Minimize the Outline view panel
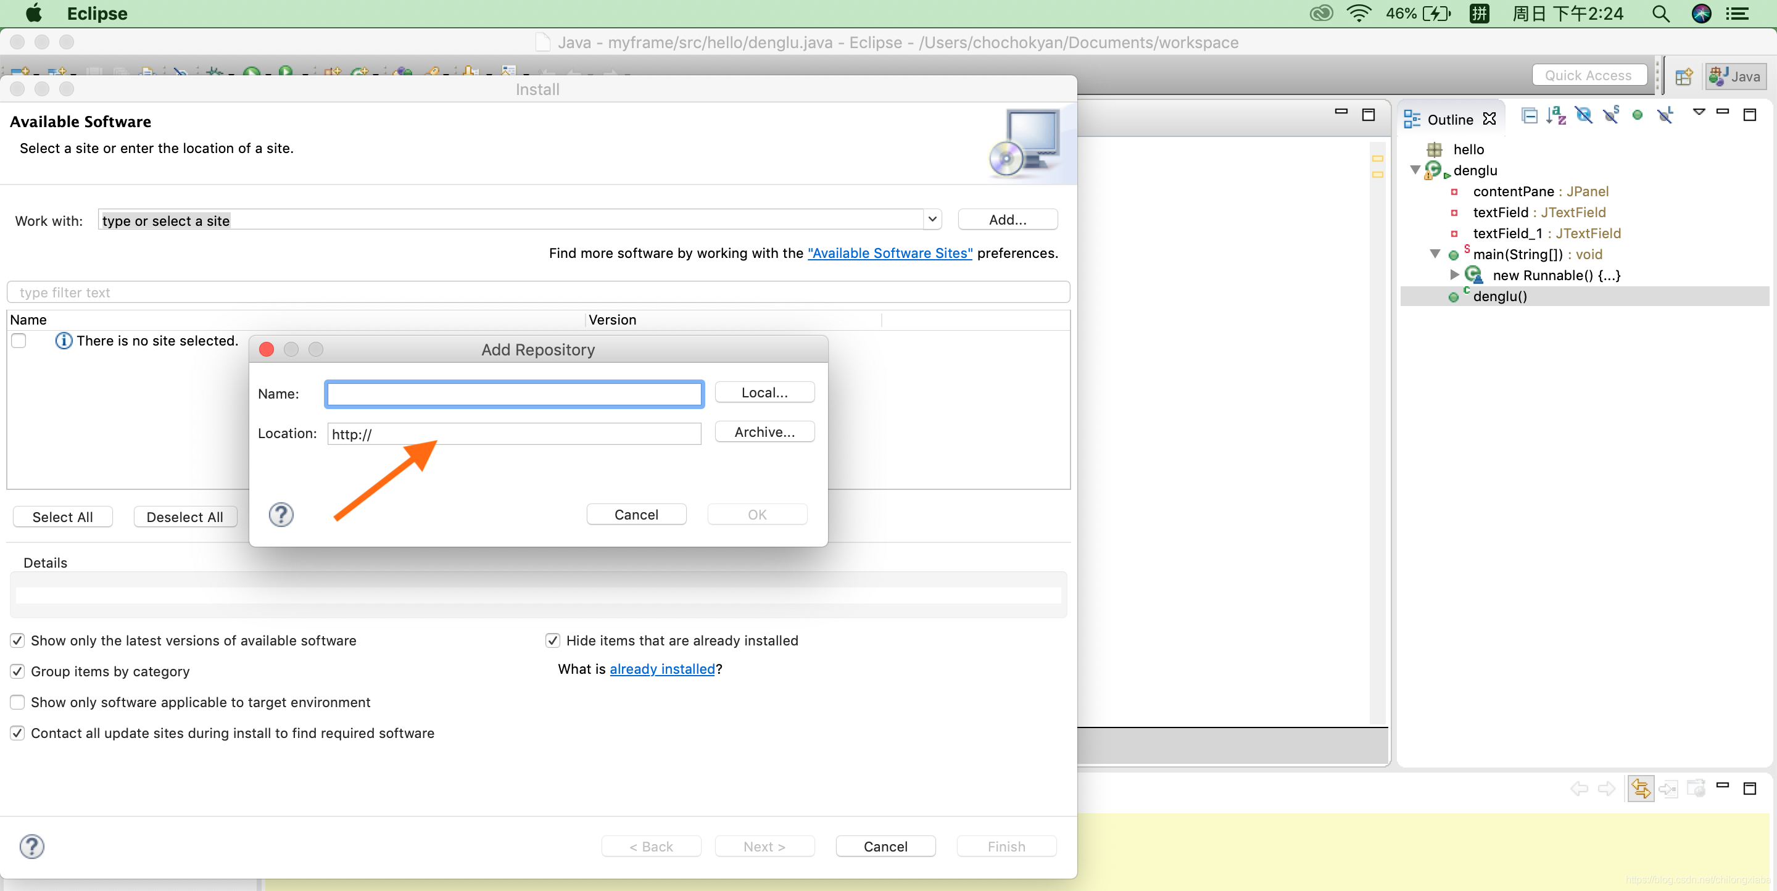1777x891 pixels. tap(1723, 112)
